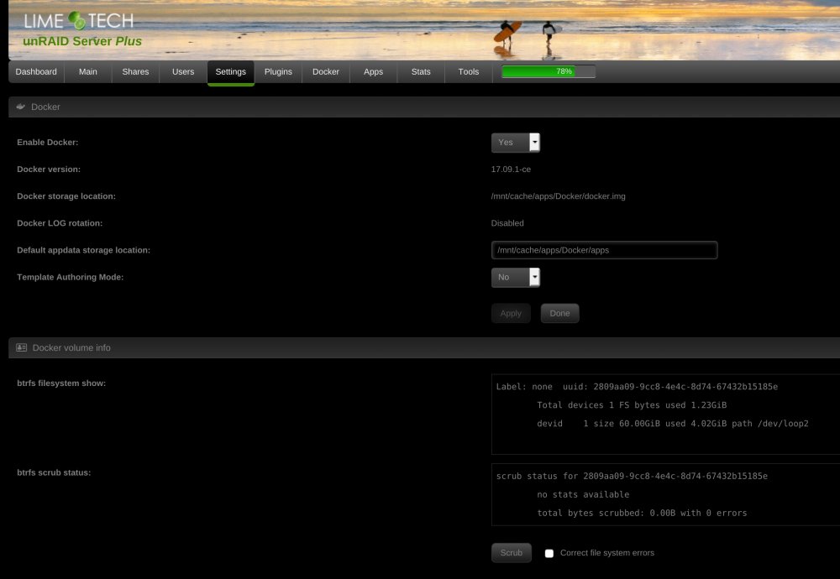Click the docker.img storage path text
The image size is (840, 579).
click(559, 196)
